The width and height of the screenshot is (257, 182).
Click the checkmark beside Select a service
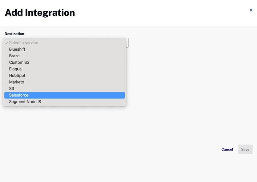click(7, 43)
